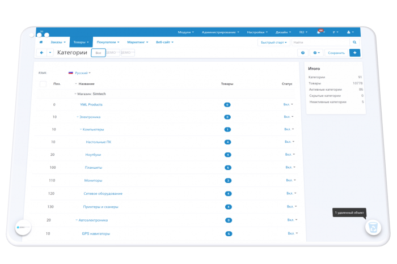Select the Все storefront filter button
Viewport: 397px width, 264px height.
98,53
